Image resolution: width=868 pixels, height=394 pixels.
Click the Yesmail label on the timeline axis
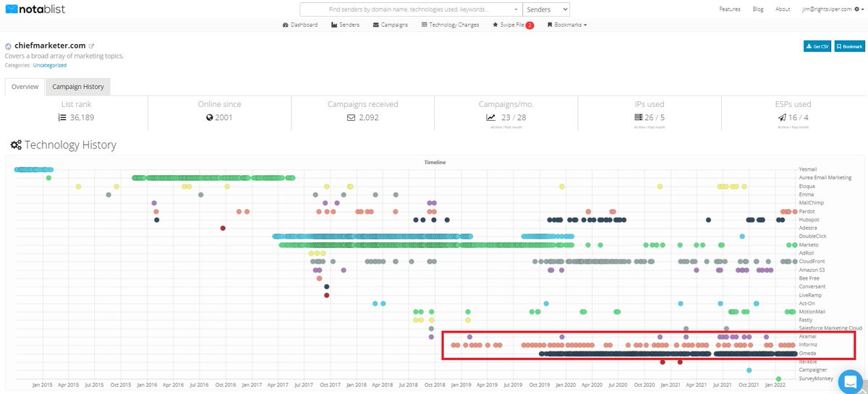pyautogui.click(x=808, y=169)
